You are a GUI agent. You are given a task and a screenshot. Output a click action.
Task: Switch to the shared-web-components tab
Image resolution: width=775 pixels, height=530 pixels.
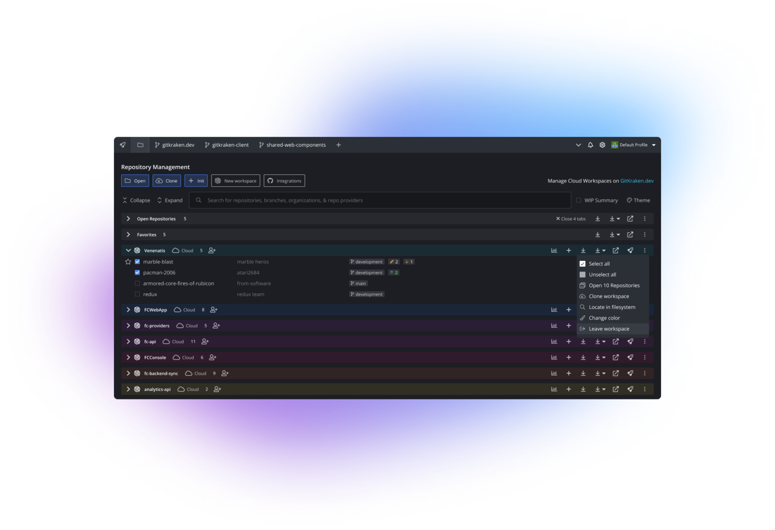[292, 145]
